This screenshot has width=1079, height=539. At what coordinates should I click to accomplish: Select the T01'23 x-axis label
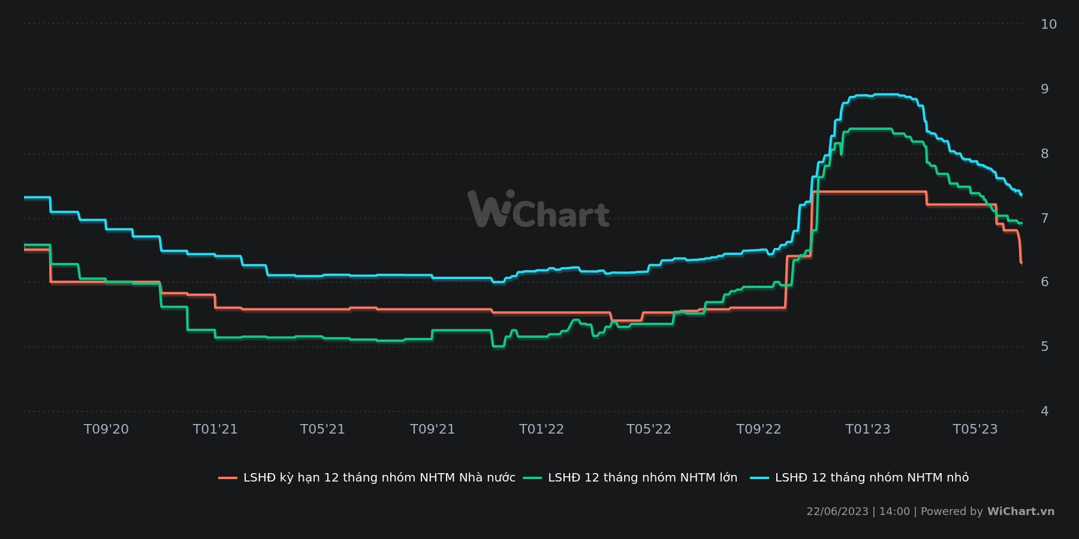pos(867,429)
